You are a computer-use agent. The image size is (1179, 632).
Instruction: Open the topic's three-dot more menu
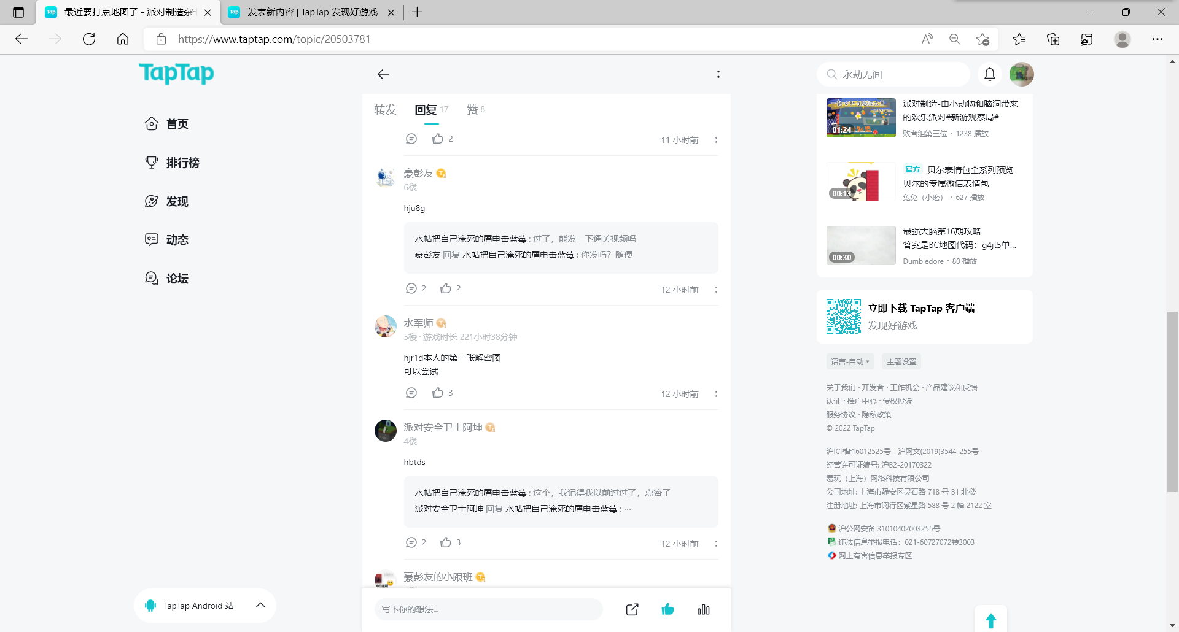pos(718,74)
